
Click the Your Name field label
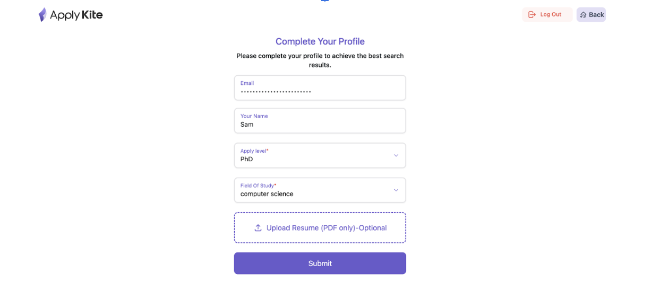(254, 116)
